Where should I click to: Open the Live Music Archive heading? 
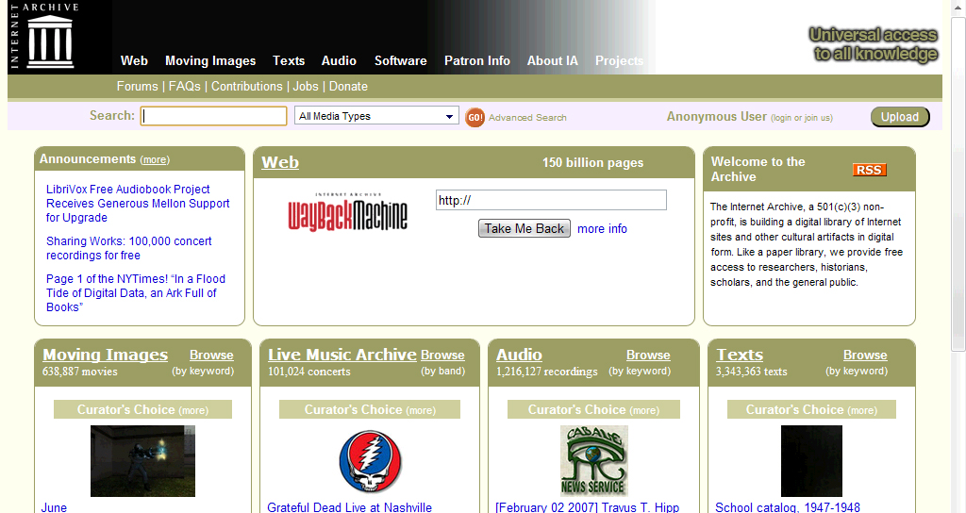(x=342, y=355)
